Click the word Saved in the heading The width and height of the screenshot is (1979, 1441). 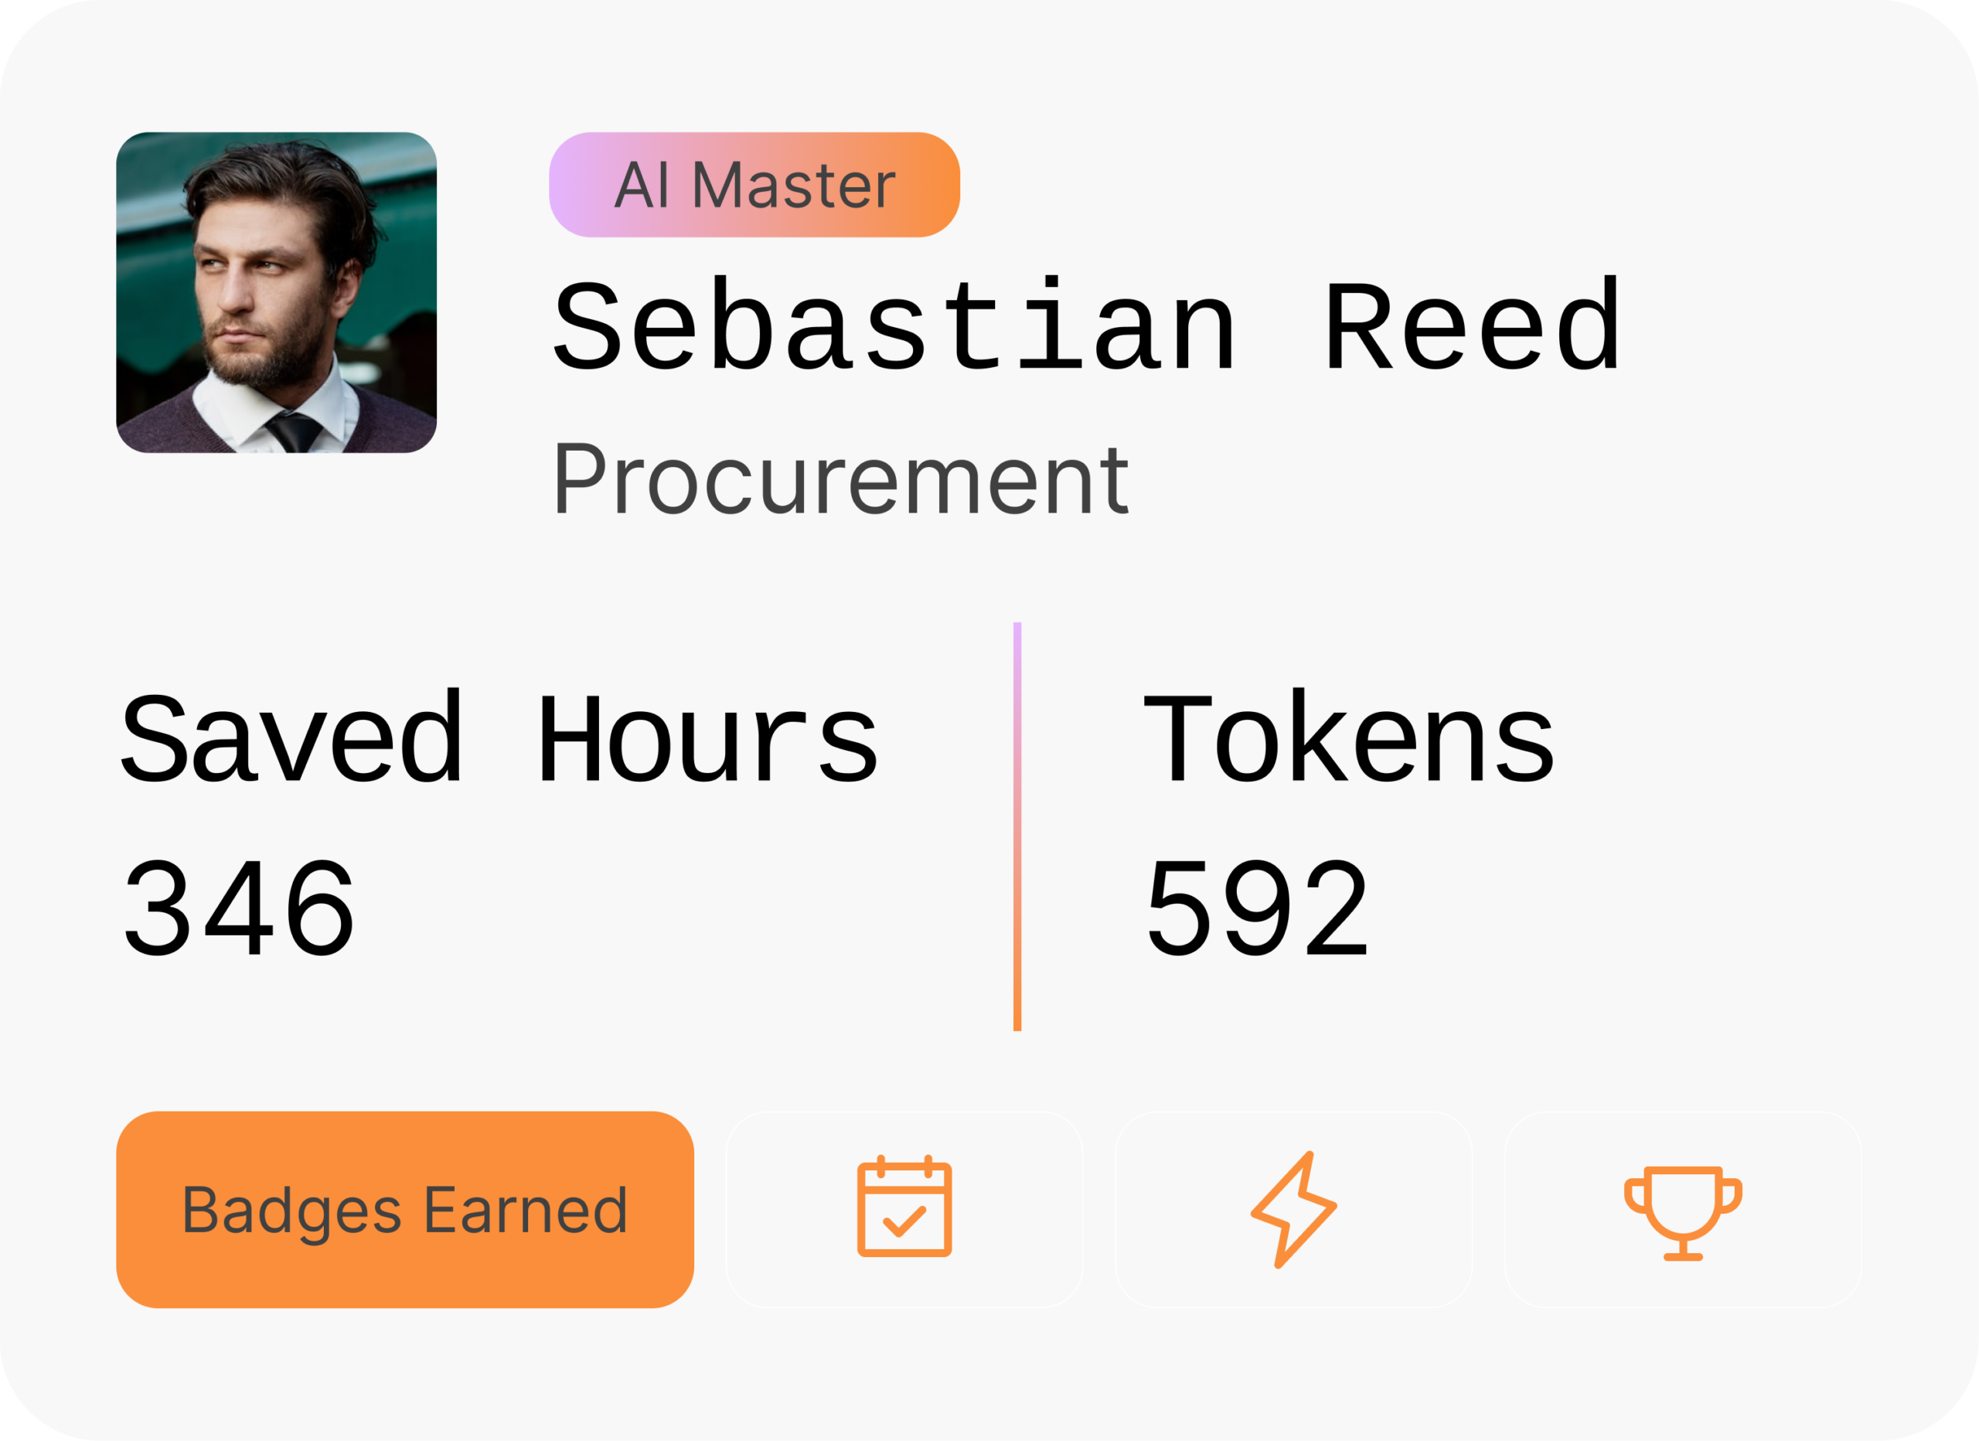click(x=291, y=738)
